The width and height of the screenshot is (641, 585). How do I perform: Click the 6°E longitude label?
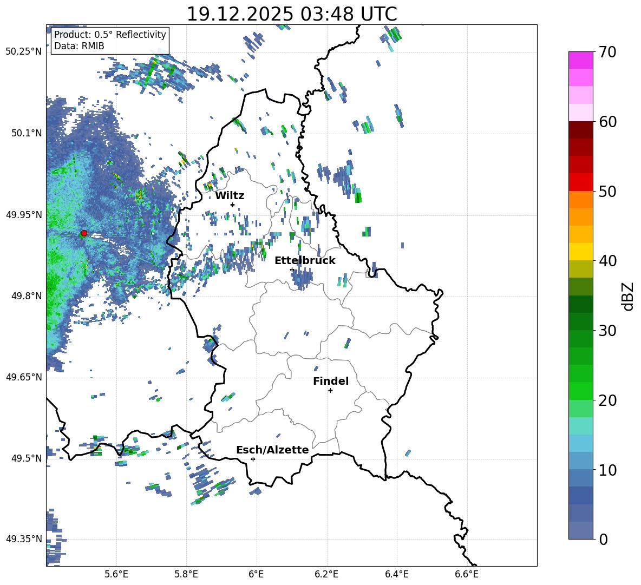256,575
